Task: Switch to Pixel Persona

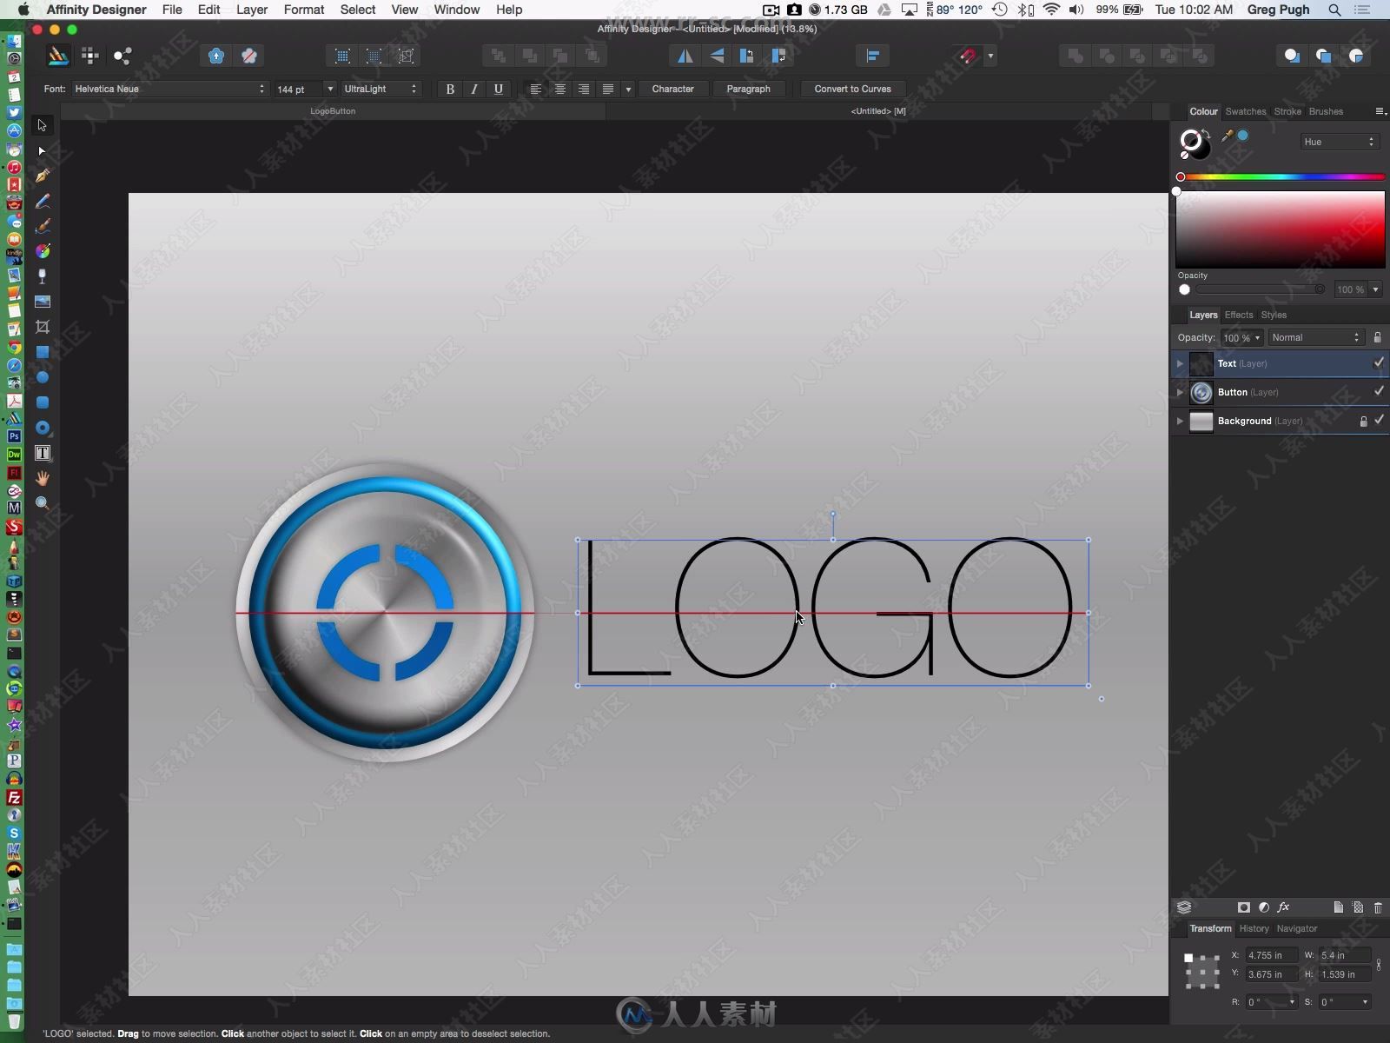Action: 89,56
